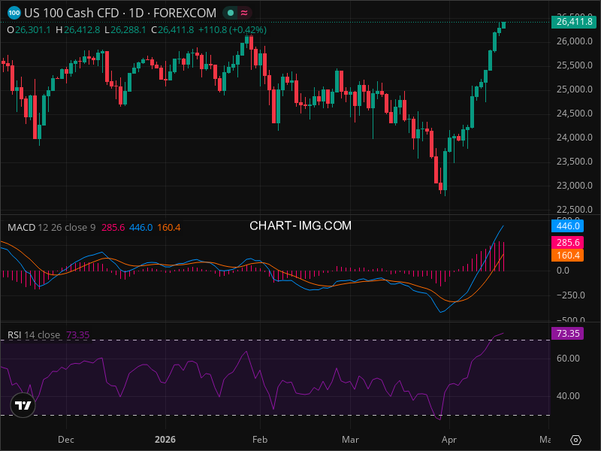Click the Dec label on time axis
601x451 pixels.
(66, 440)
